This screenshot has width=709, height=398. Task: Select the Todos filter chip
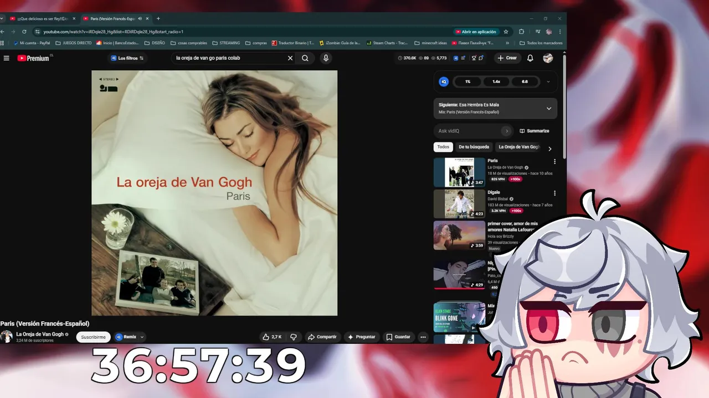coord(443,147)
